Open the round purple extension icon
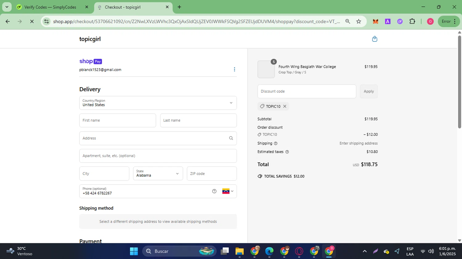462x259 pixels. coord(400,22)
